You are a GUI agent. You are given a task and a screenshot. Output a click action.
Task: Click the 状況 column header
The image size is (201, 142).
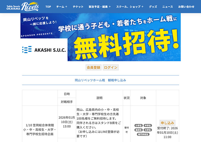click(127, 98)
